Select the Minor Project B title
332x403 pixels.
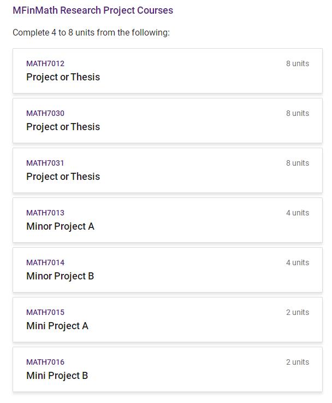click(60, 276)
